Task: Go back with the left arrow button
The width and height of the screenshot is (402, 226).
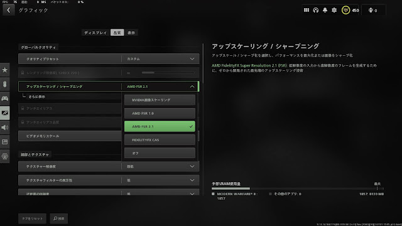Action: coord(8,10)
